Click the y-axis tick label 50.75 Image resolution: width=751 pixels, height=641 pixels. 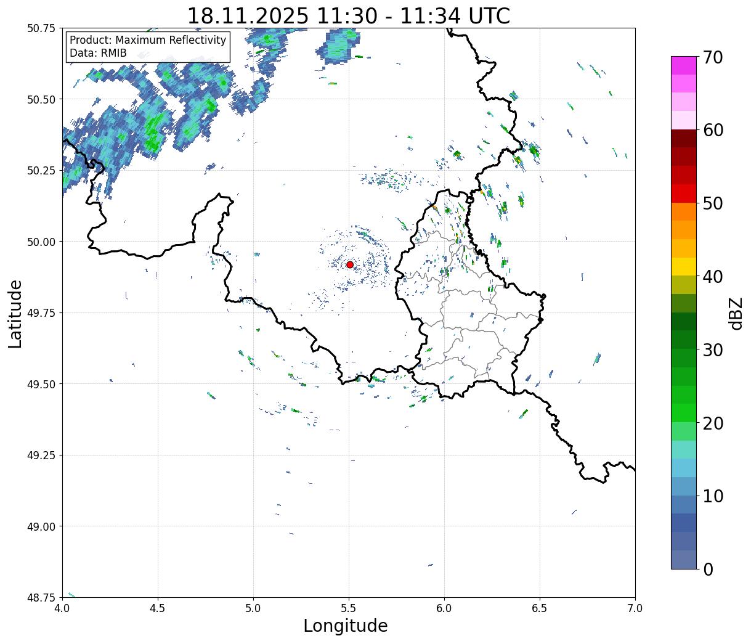tap(41, 28)
